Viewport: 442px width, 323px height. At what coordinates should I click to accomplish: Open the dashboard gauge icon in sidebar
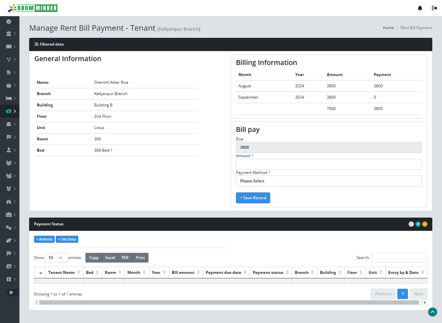pos(9,21)
